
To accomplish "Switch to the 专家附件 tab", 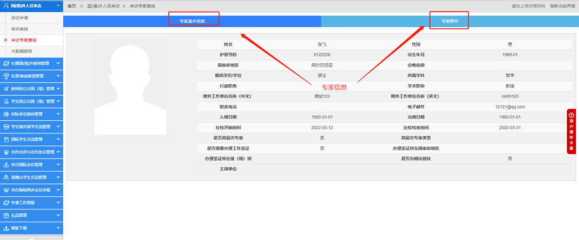I will coord(449,21).
